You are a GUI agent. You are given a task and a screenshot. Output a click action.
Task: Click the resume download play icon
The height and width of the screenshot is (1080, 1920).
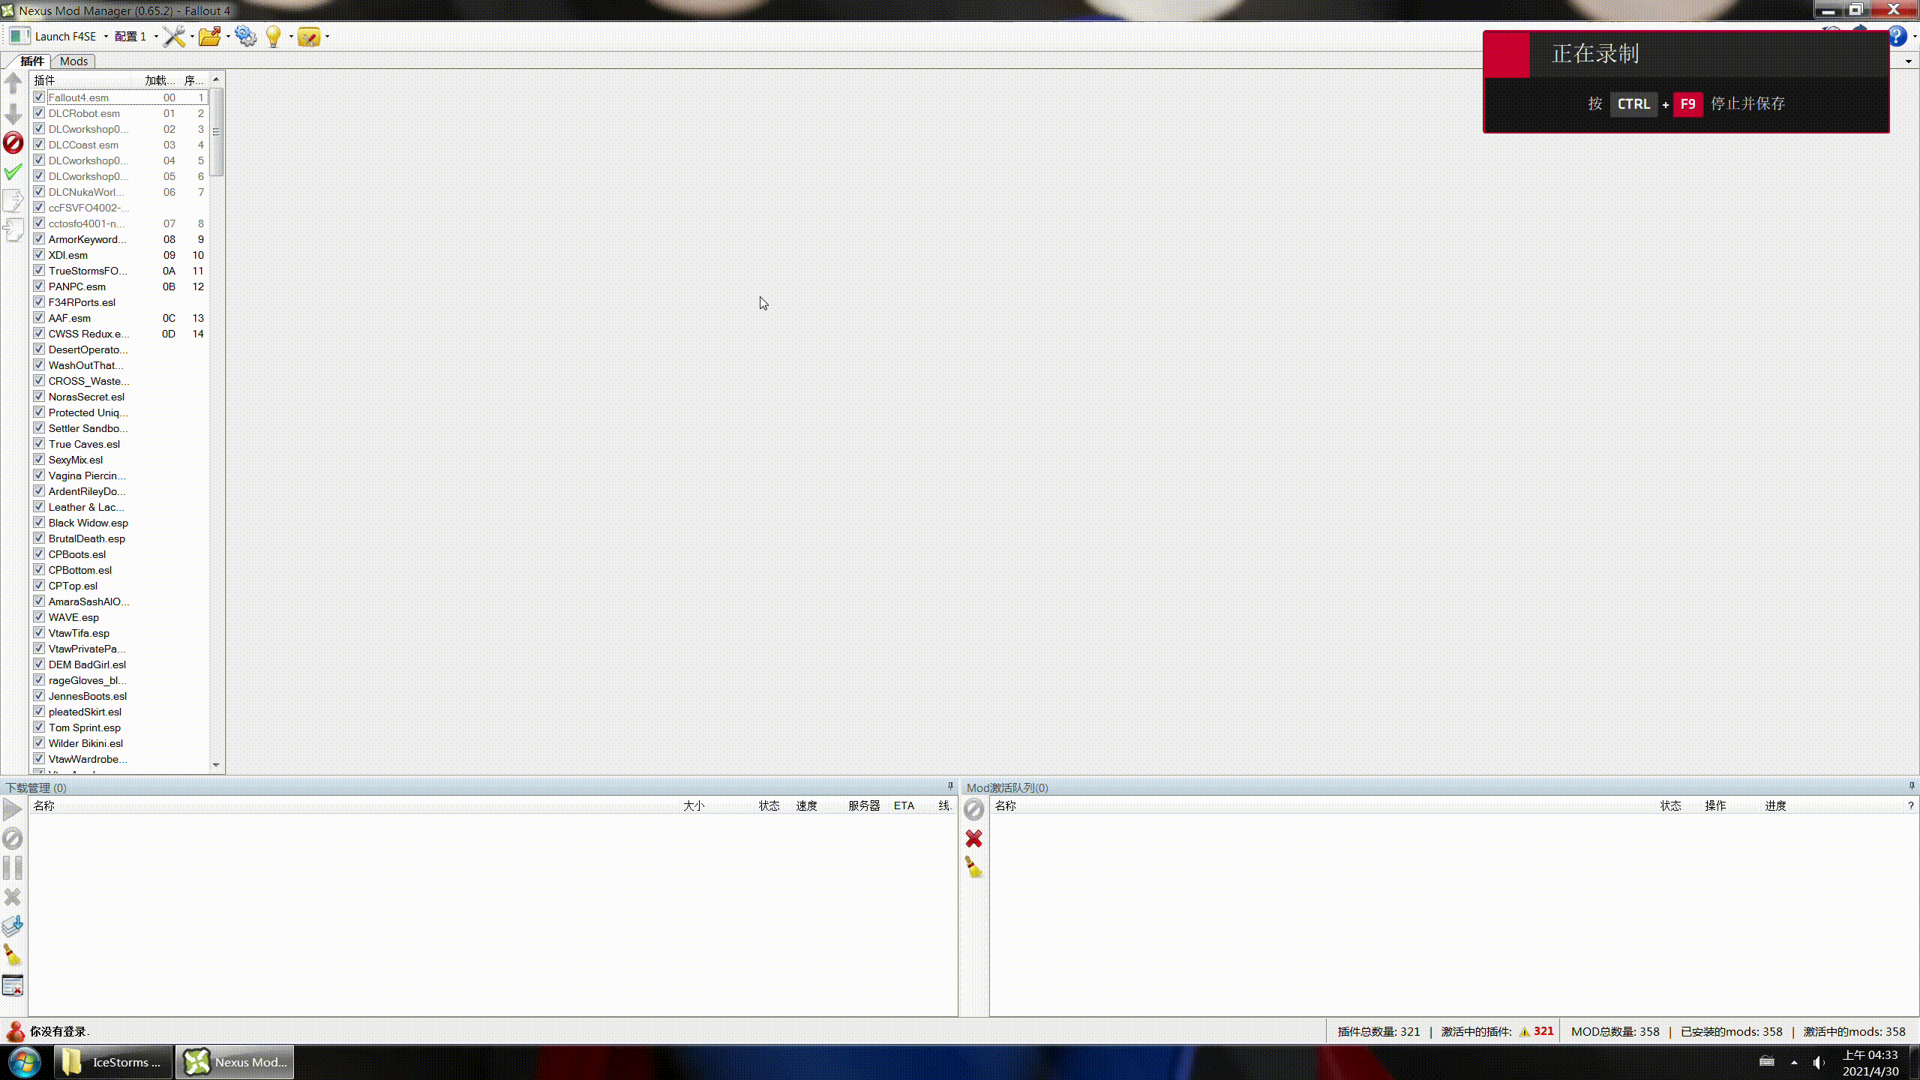tap(13, 809)
